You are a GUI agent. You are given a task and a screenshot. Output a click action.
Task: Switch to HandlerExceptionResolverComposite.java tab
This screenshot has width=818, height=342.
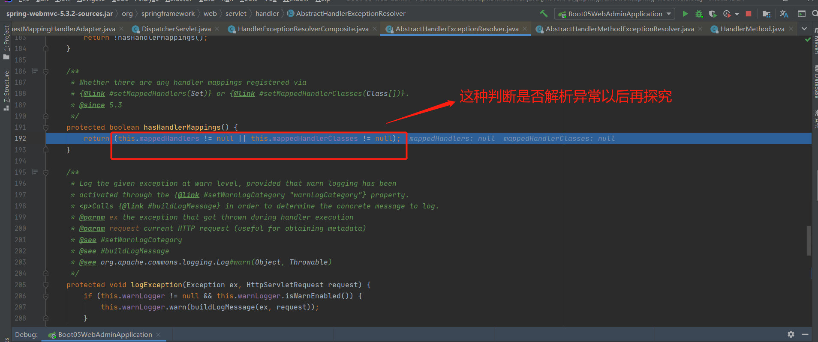[303, 29]
